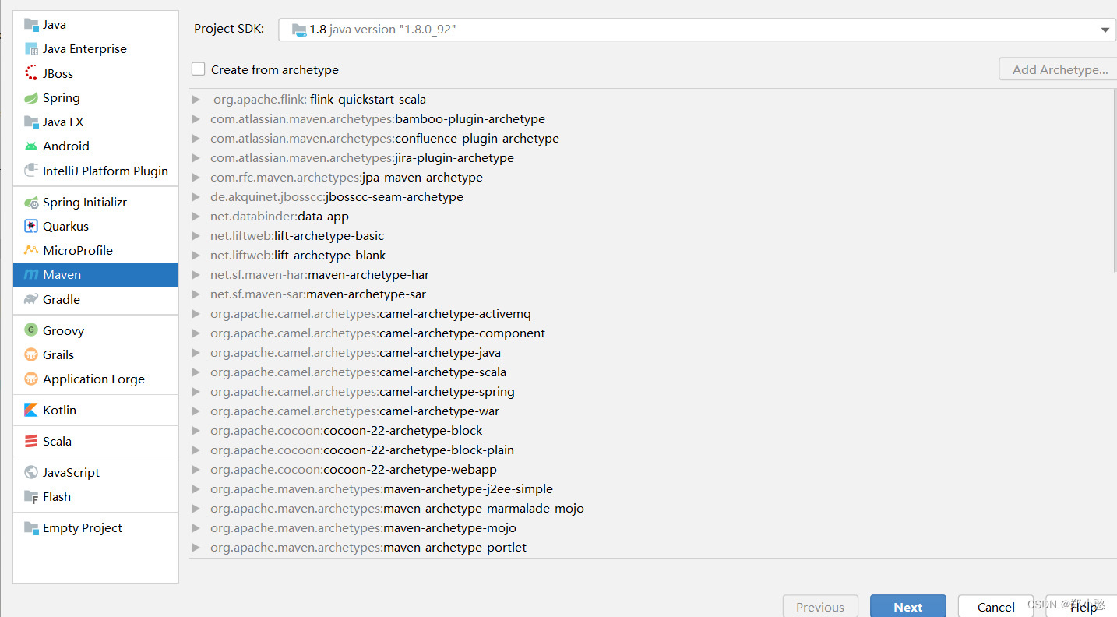The image size is (1117, 617).
Task: Click the Previous button
Action: coord(820,607)
